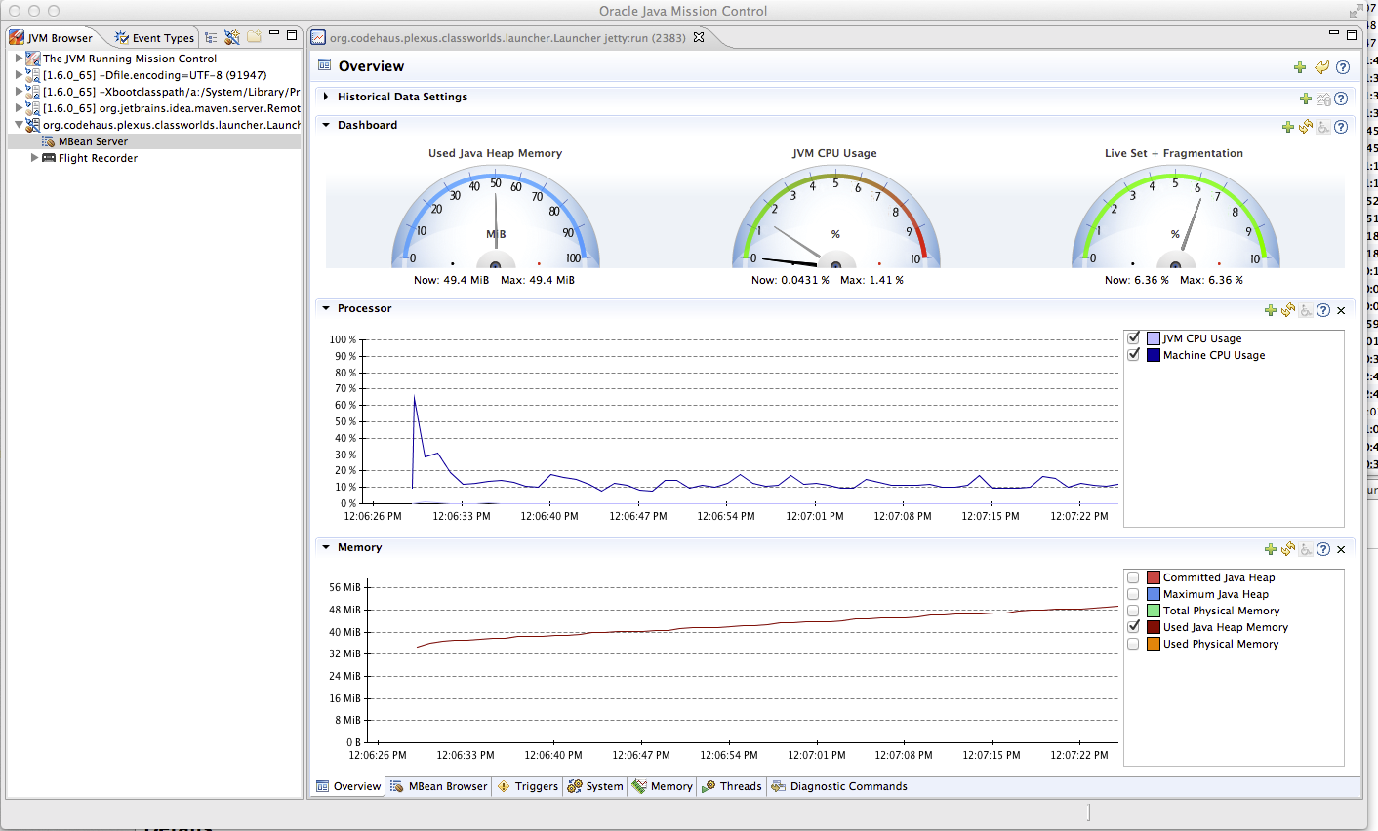Open the System bottom tab
This screenshot has height=831, width=1378.
pos(595,786)
